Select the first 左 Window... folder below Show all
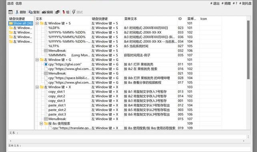 coord(21,28)
